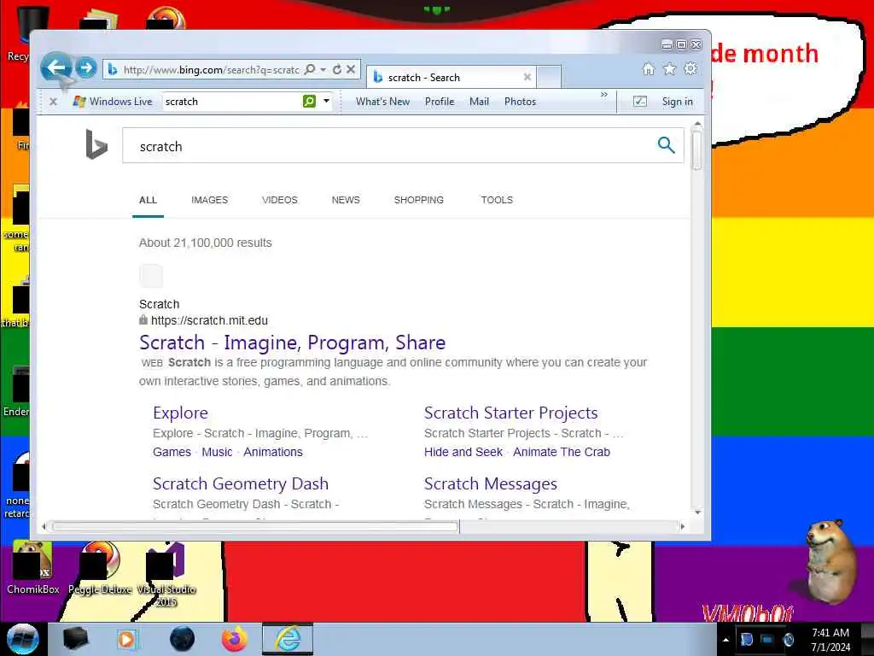Click the vertical scrollbar thumb
This screenshot has height=656, width=874.
coord(696,149)
